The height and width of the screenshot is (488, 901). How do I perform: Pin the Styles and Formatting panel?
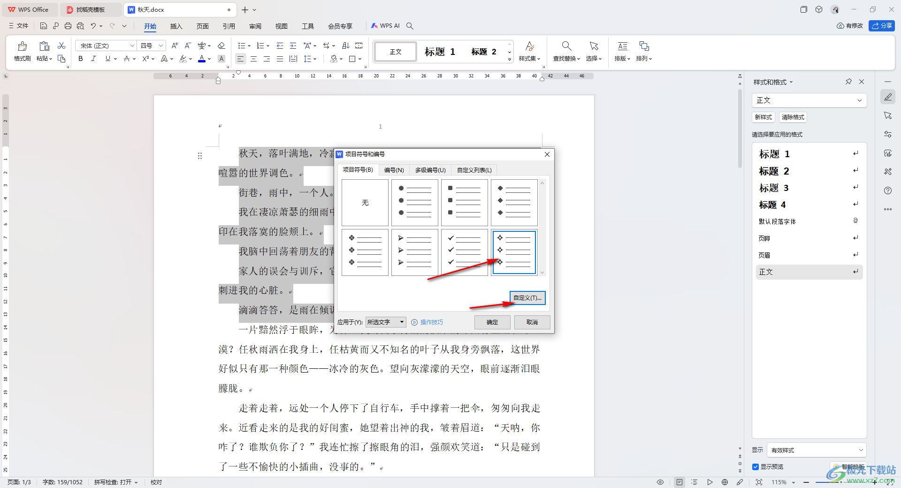pos(848,82)
